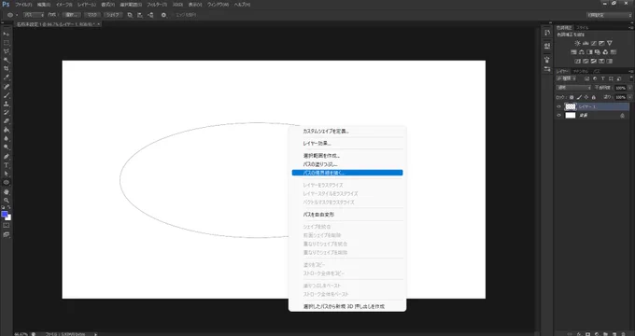This screenshot has width=635, height=336.
Task: Click the white background color swatch
Action: click(x=9, y=218)
